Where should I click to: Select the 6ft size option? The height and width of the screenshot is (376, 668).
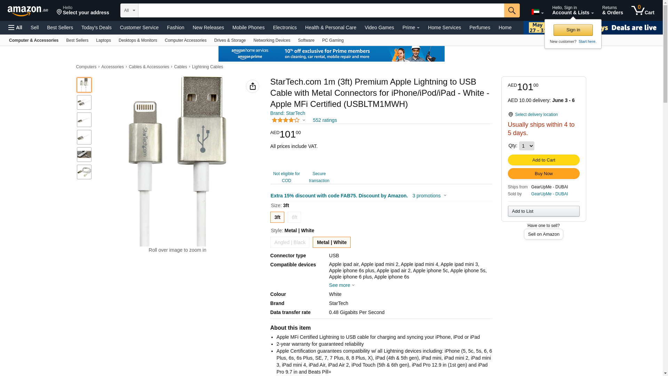[x=294, y=217]
